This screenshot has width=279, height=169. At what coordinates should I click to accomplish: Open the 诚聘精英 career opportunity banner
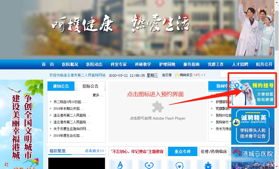(253, 127)
